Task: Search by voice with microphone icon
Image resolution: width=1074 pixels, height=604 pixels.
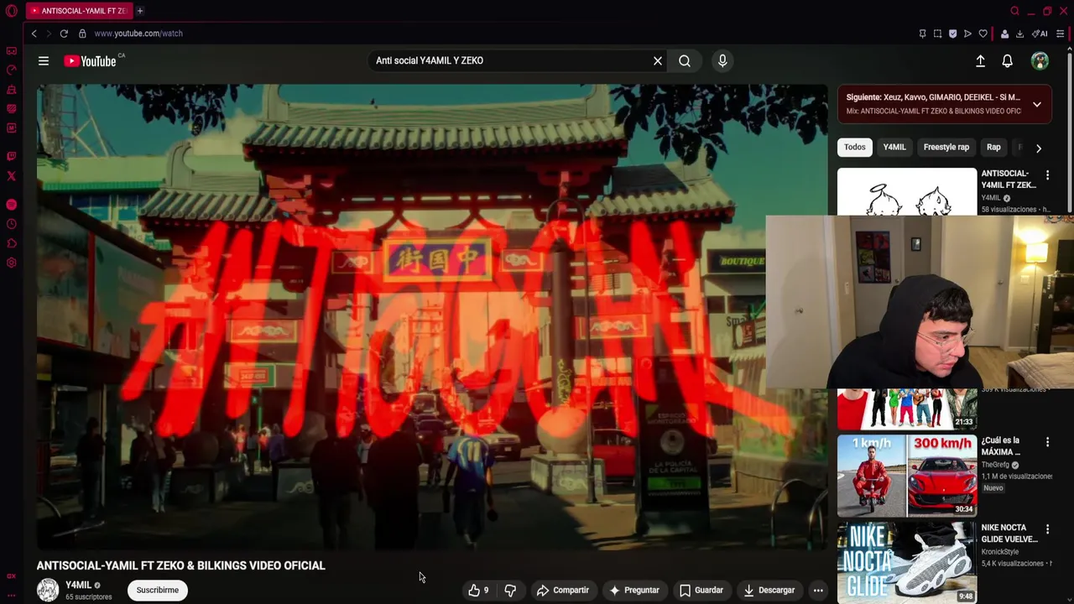Action: pyautogui.click(x=722, y=60)
